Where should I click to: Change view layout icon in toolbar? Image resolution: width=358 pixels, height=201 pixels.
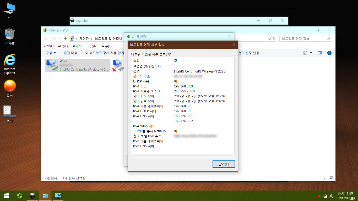(x=305, y=53)
